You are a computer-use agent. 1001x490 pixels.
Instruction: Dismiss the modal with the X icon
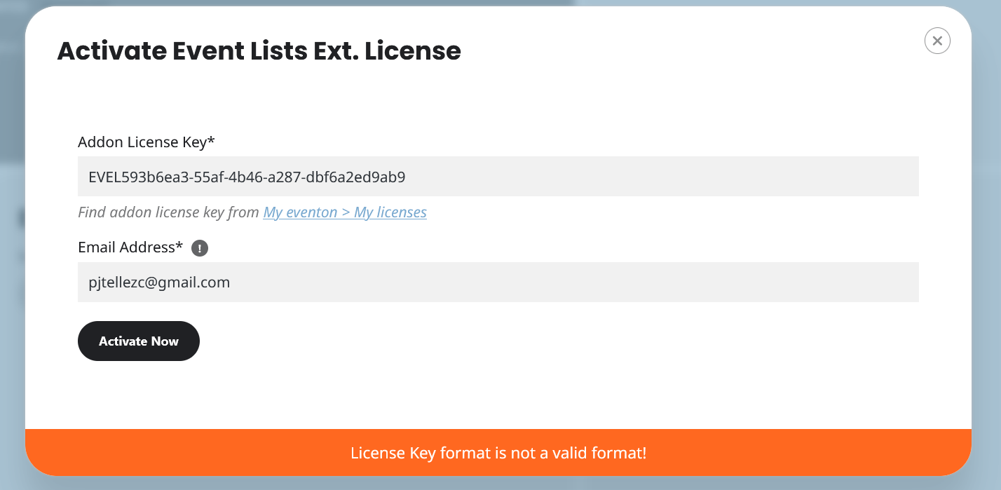click(x=937, y=41)
